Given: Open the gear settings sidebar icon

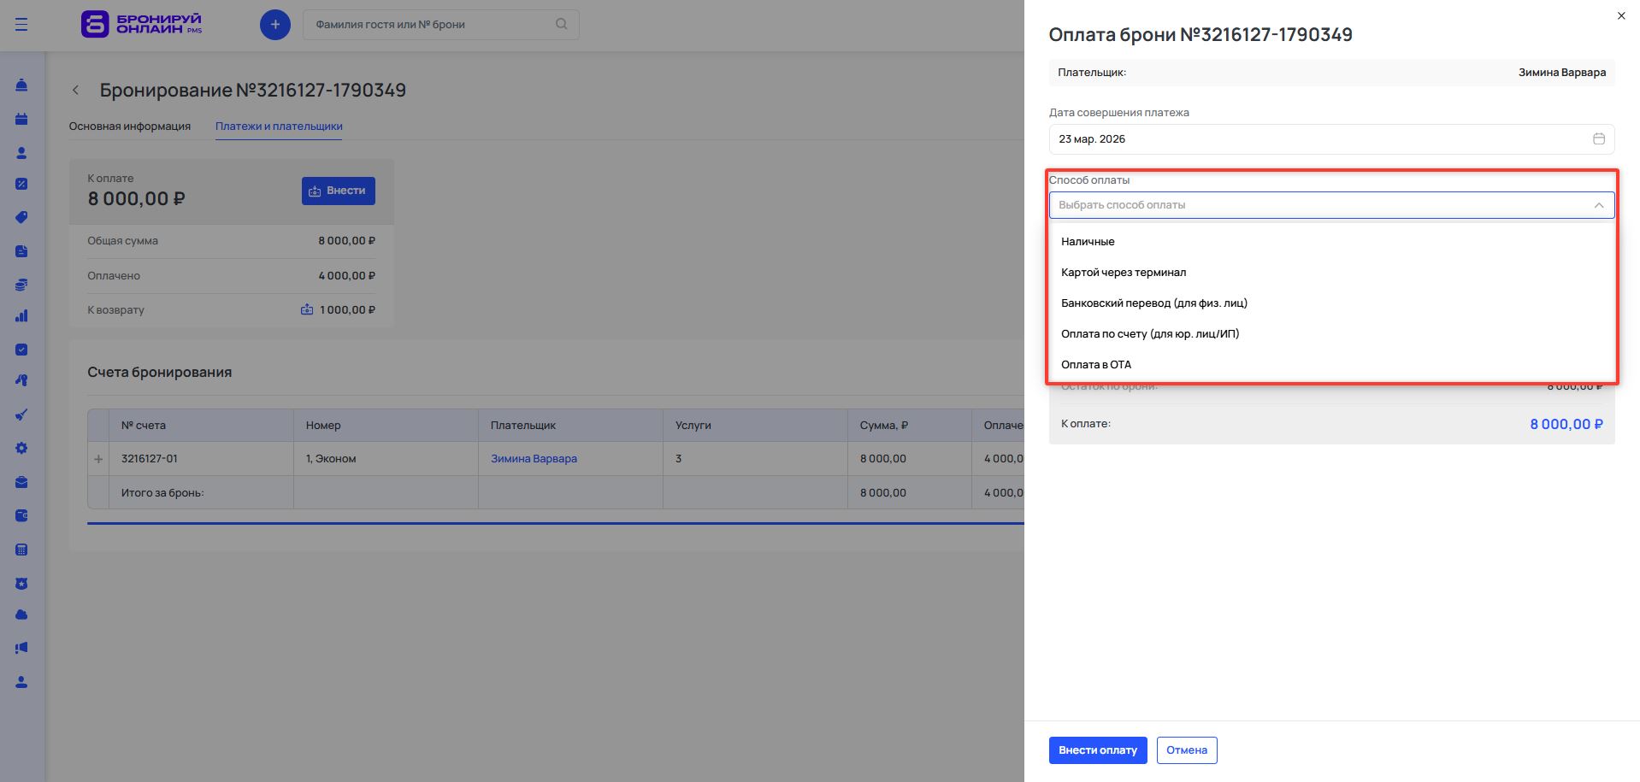Looking at the screenshot, I should click(21, 448).
